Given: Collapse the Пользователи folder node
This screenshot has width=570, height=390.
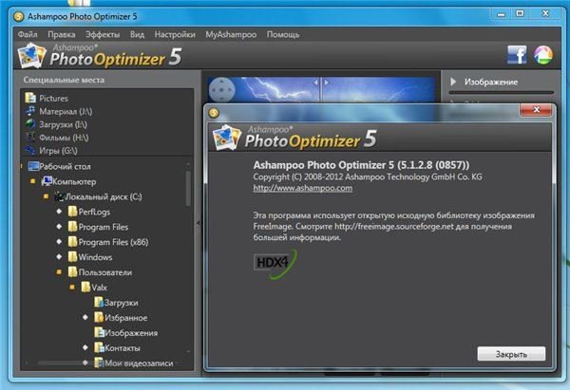Looking at the screenshot, I should point(59,271).
